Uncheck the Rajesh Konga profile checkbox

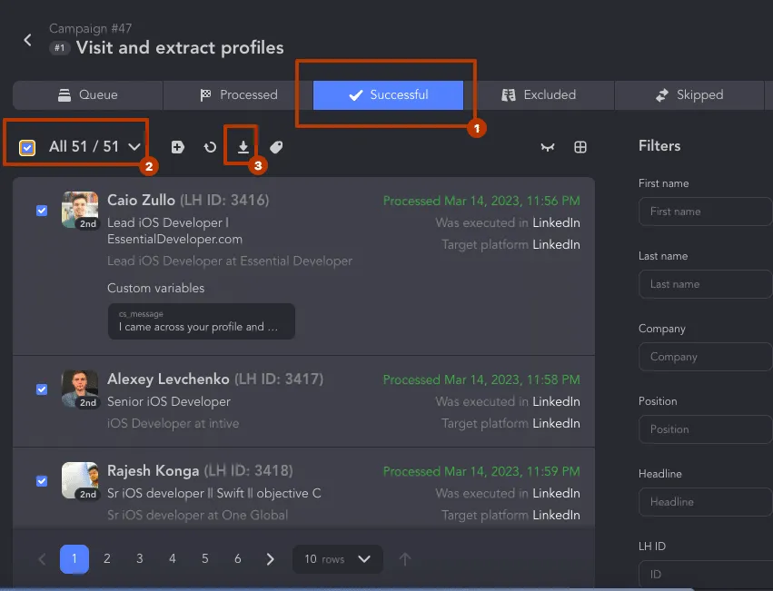[42, 481]
